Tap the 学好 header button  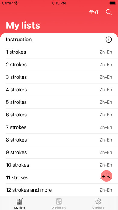(94, 12)
